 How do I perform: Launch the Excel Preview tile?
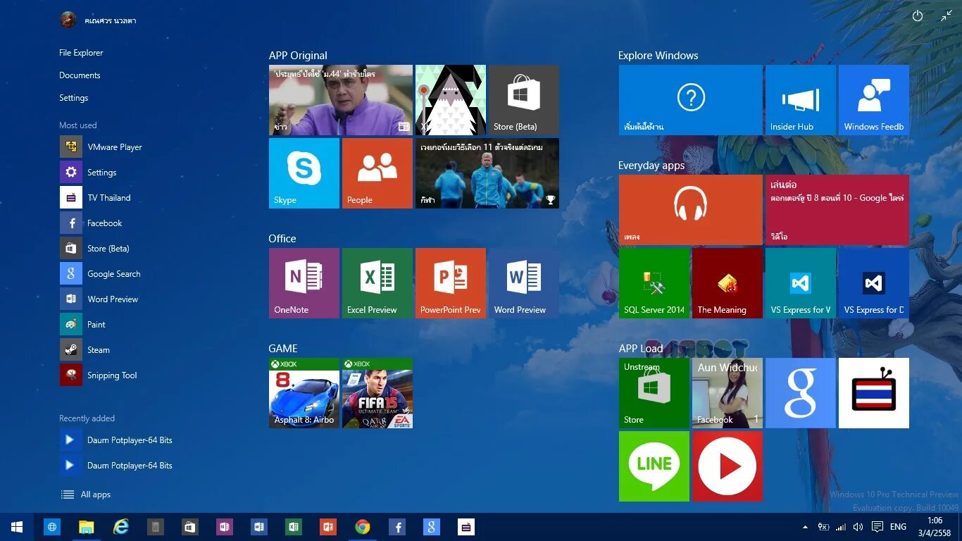tap(377, 282)
